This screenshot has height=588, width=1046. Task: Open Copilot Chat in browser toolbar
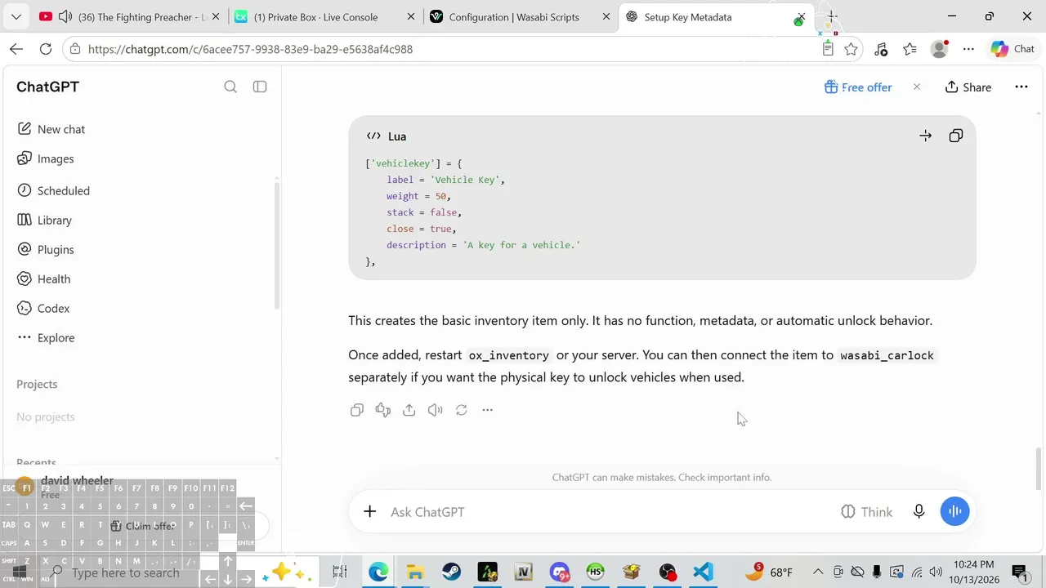point(1012,49)
